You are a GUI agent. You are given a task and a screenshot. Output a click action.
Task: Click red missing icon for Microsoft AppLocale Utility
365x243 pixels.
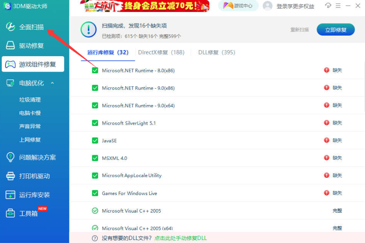[326, 175]
